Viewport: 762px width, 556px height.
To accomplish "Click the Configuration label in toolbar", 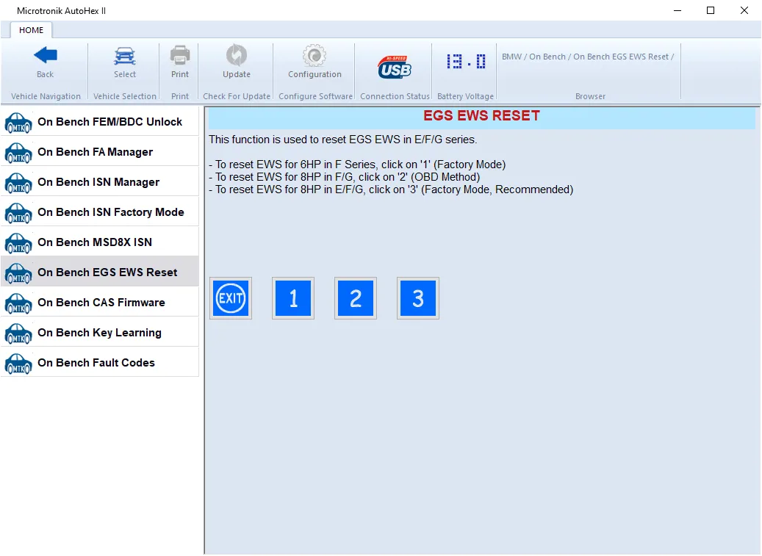I will pos(315,74).
